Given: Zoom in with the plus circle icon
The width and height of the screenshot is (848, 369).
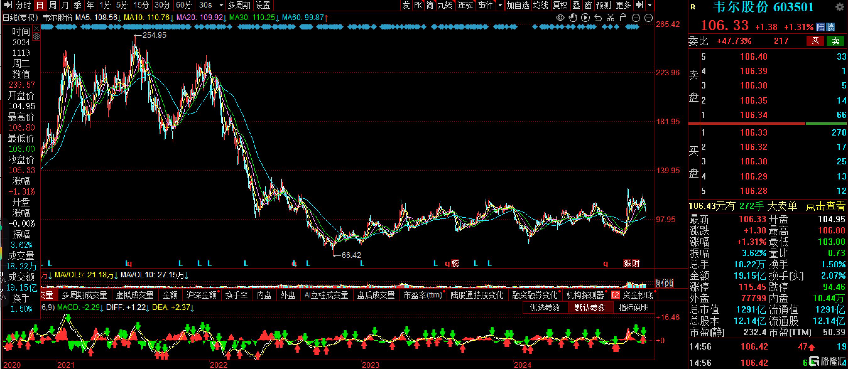Looking at the screenshot, I should click(636, 18).
